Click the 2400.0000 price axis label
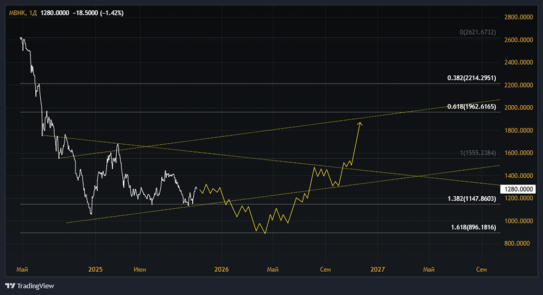 click(x=519, y=62)
